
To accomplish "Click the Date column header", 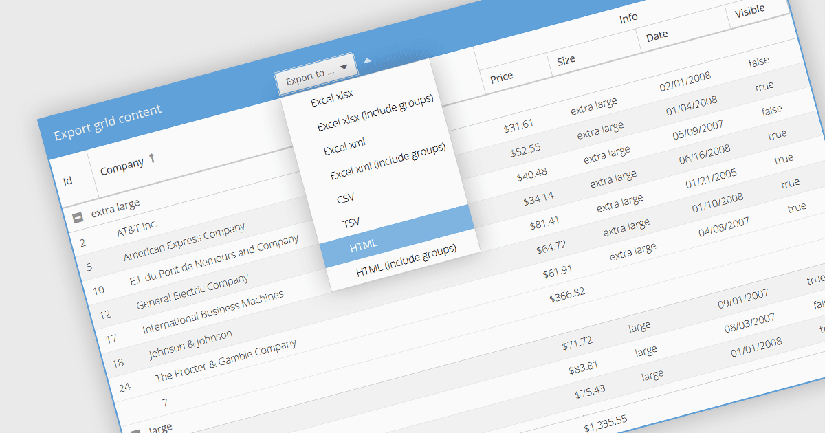I will (657, 36).
